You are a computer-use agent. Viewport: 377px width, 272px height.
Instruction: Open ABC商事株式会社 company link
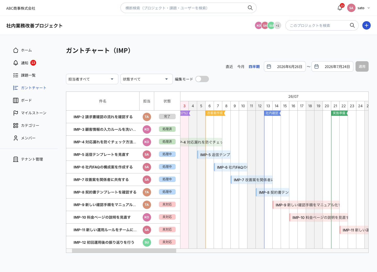(x=21, y=8)
